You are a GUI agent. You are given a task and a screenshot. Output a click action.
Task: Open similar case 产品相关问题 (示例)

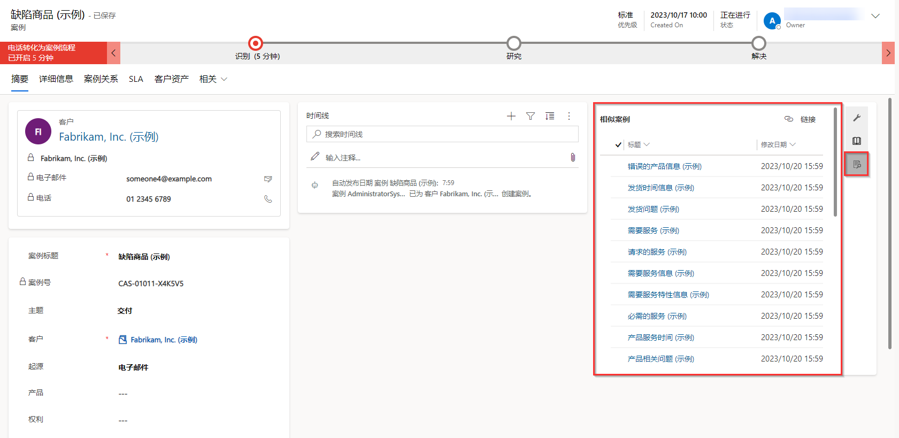661,359
